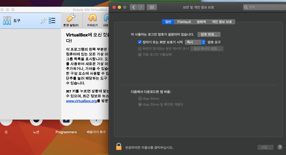
Task: Click the 다음에서 다운로드한 앱 허용: label
Action: [x=151, y=92]
